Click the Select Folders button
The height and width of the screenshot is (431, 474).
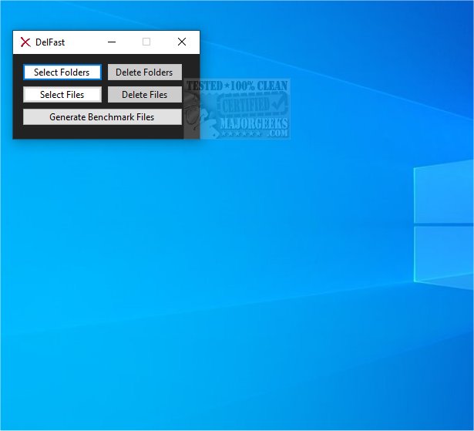click(62, 72)
